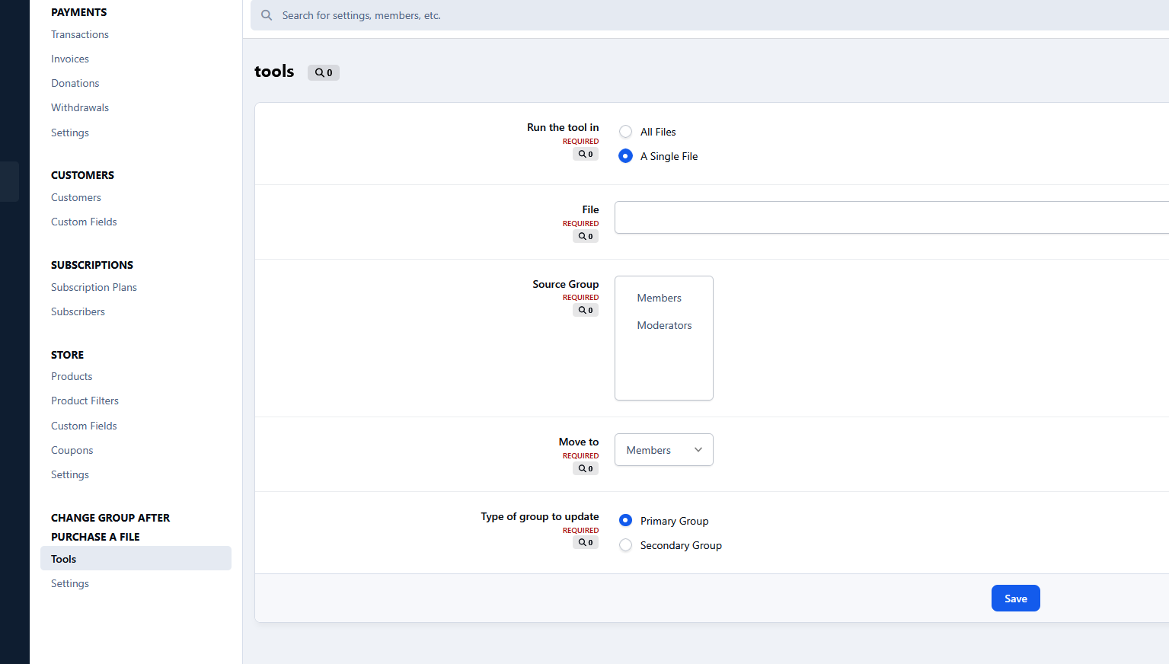The height and width of the screenshot is (664, 1169).
Task: Select Moderators in Source Group list
Action: (x=664, y=325)
